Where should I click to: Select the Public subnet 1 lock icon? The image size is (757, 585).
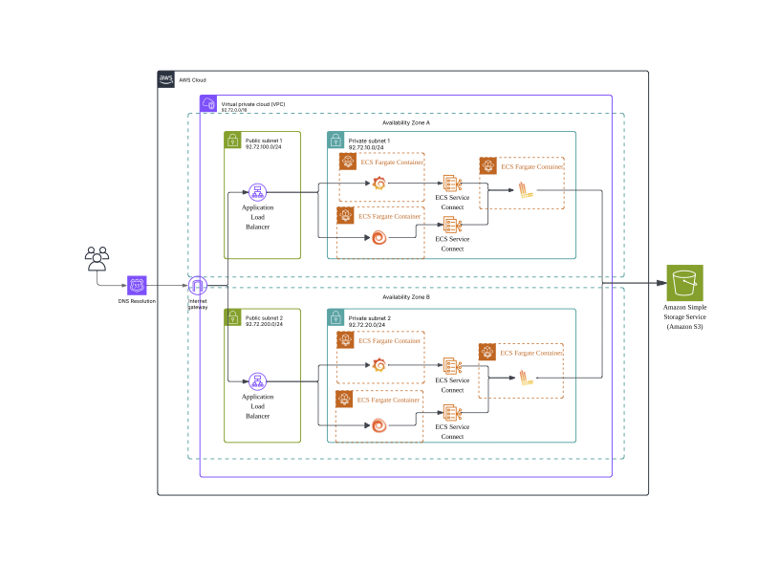click(232, 140)
